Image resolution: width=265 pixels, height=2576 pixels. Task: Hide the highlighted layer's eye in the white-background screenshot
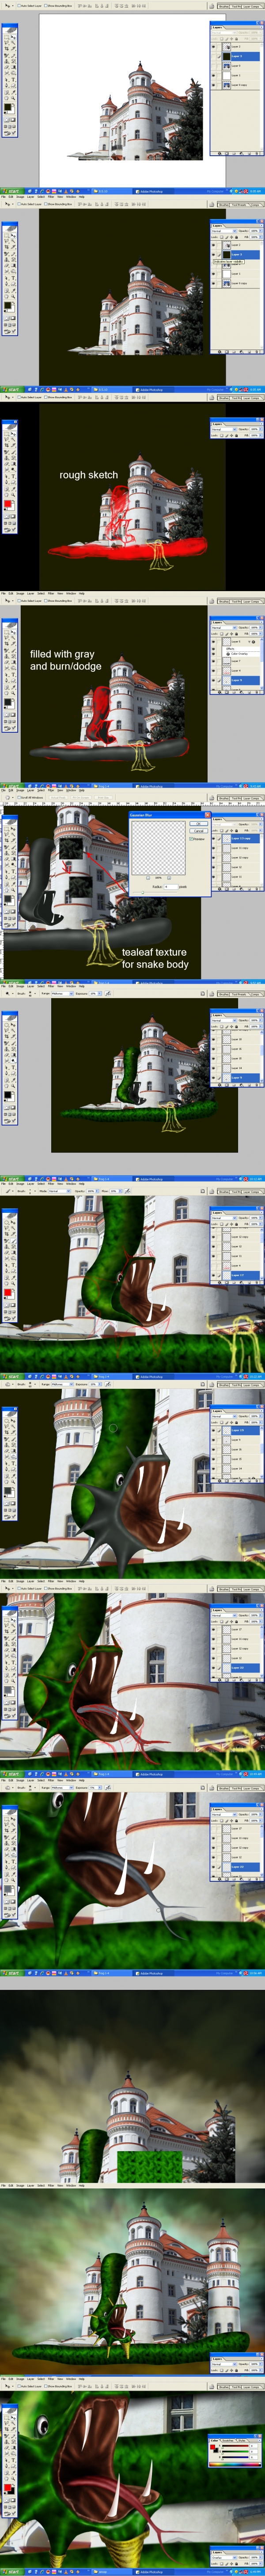click(x=213, y=56)
